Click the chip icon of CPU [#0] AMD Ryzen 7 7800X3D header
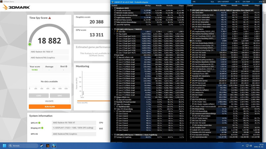This screenshot has width=266, height=149. tap(115, 29)
